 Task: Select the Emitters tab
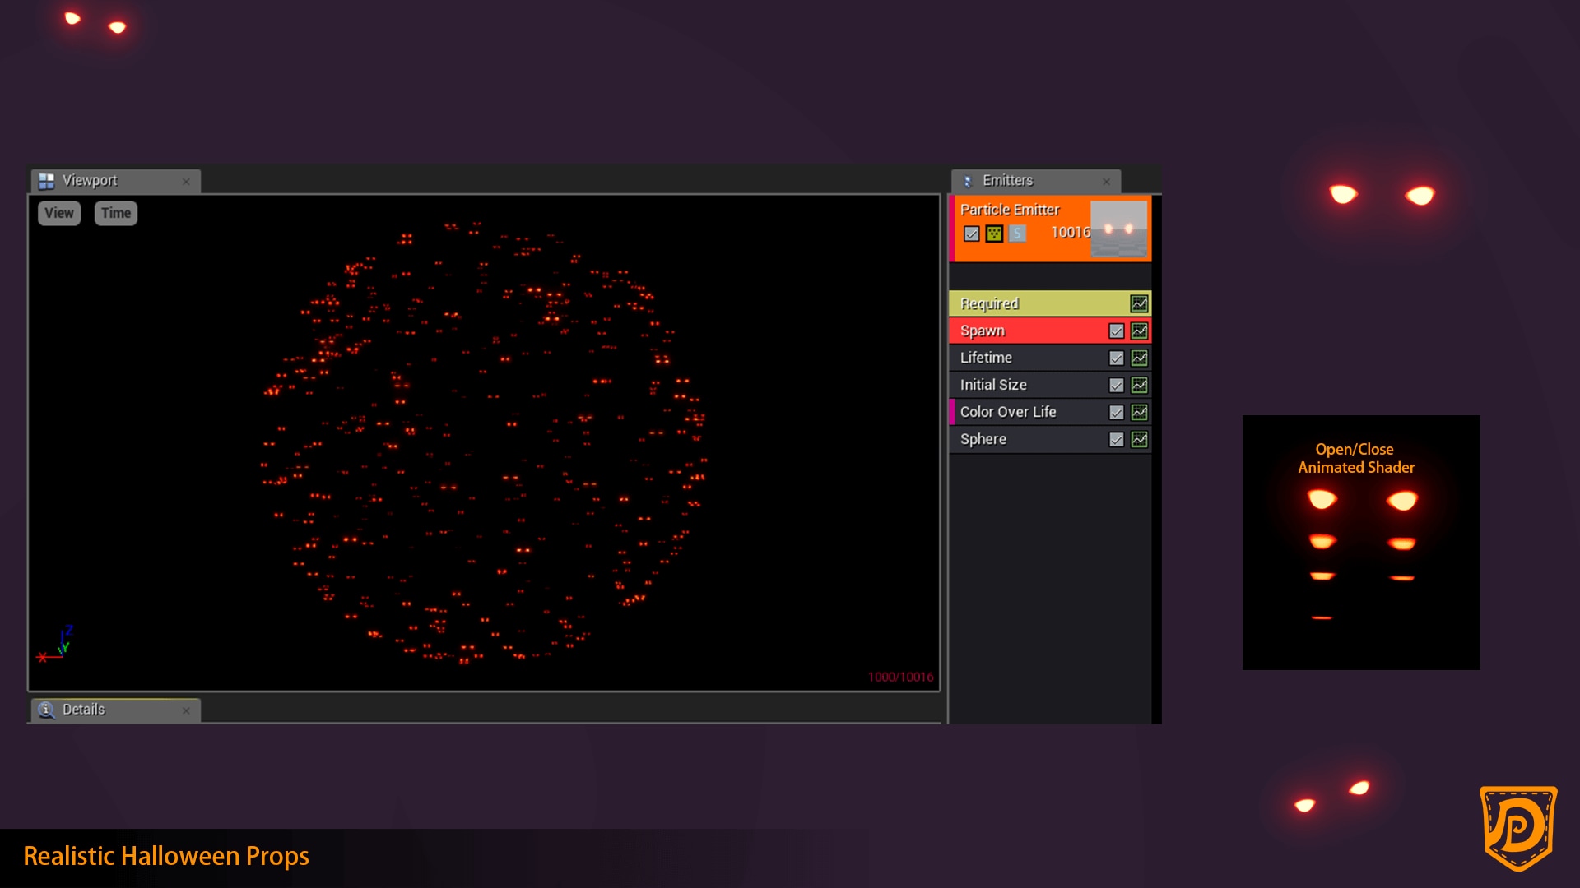pos(1007,181)
